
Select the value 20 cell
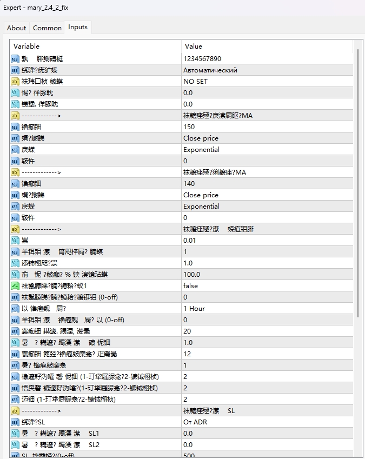click(267, 331)
